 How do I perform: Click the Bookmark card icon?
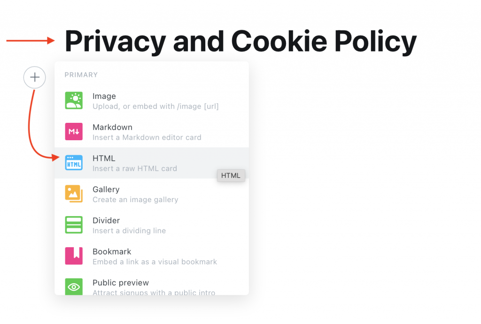[73, 256]
